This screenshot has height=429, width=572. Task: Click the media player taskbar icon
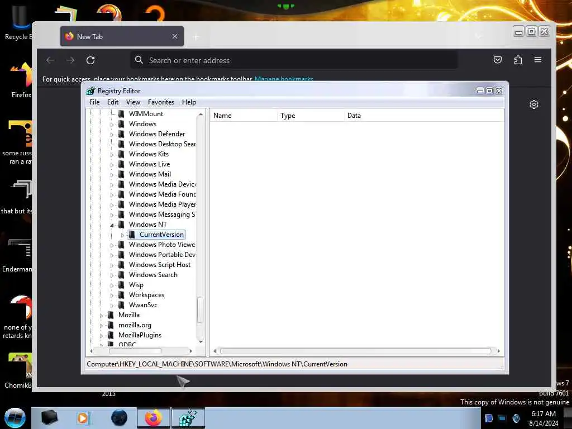click(x=83, y=418)
